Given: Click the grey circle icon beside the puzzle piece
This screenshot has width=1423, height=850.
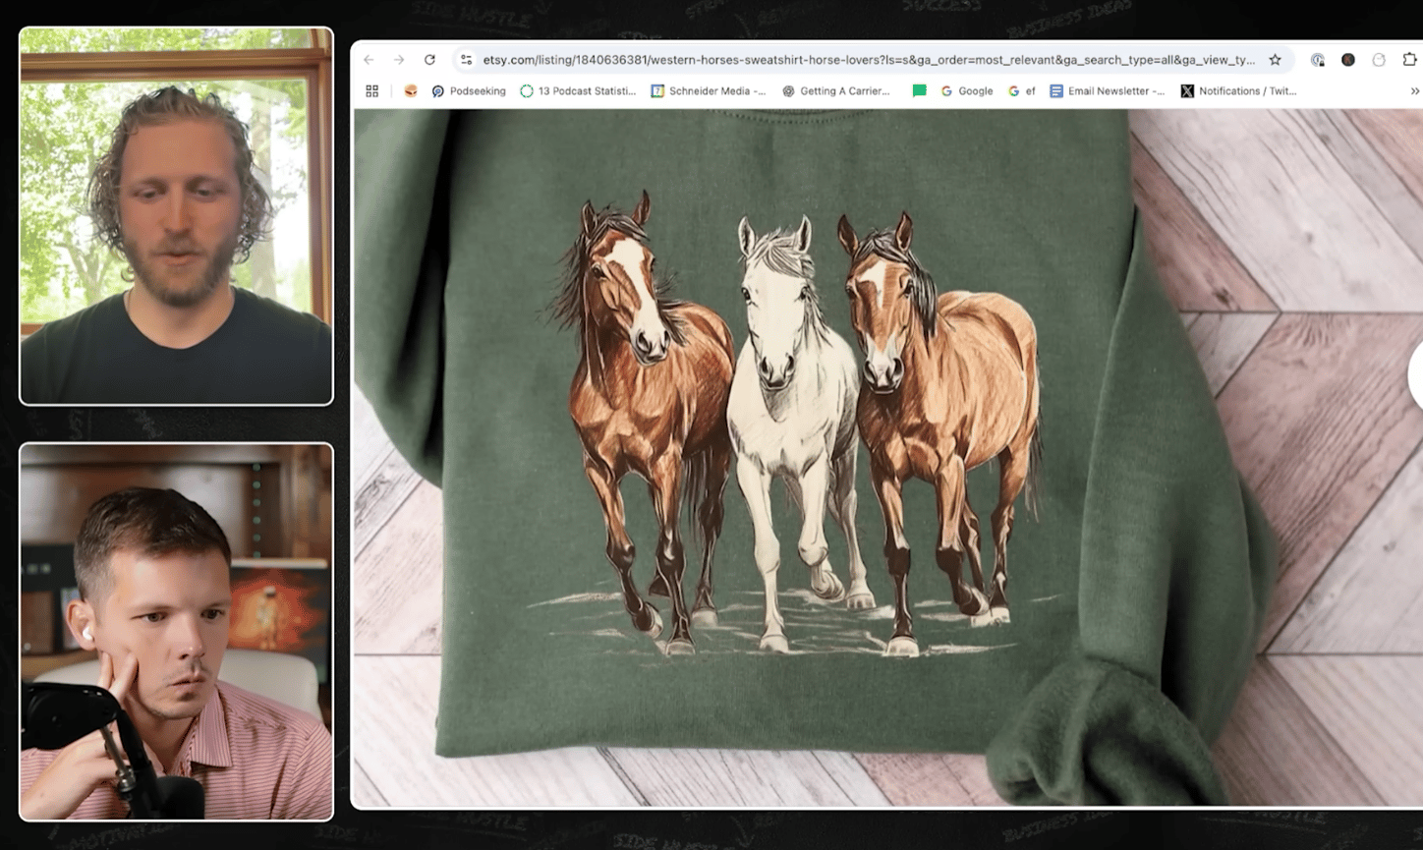Looking at the screenshot, I should click(1379, 60).
